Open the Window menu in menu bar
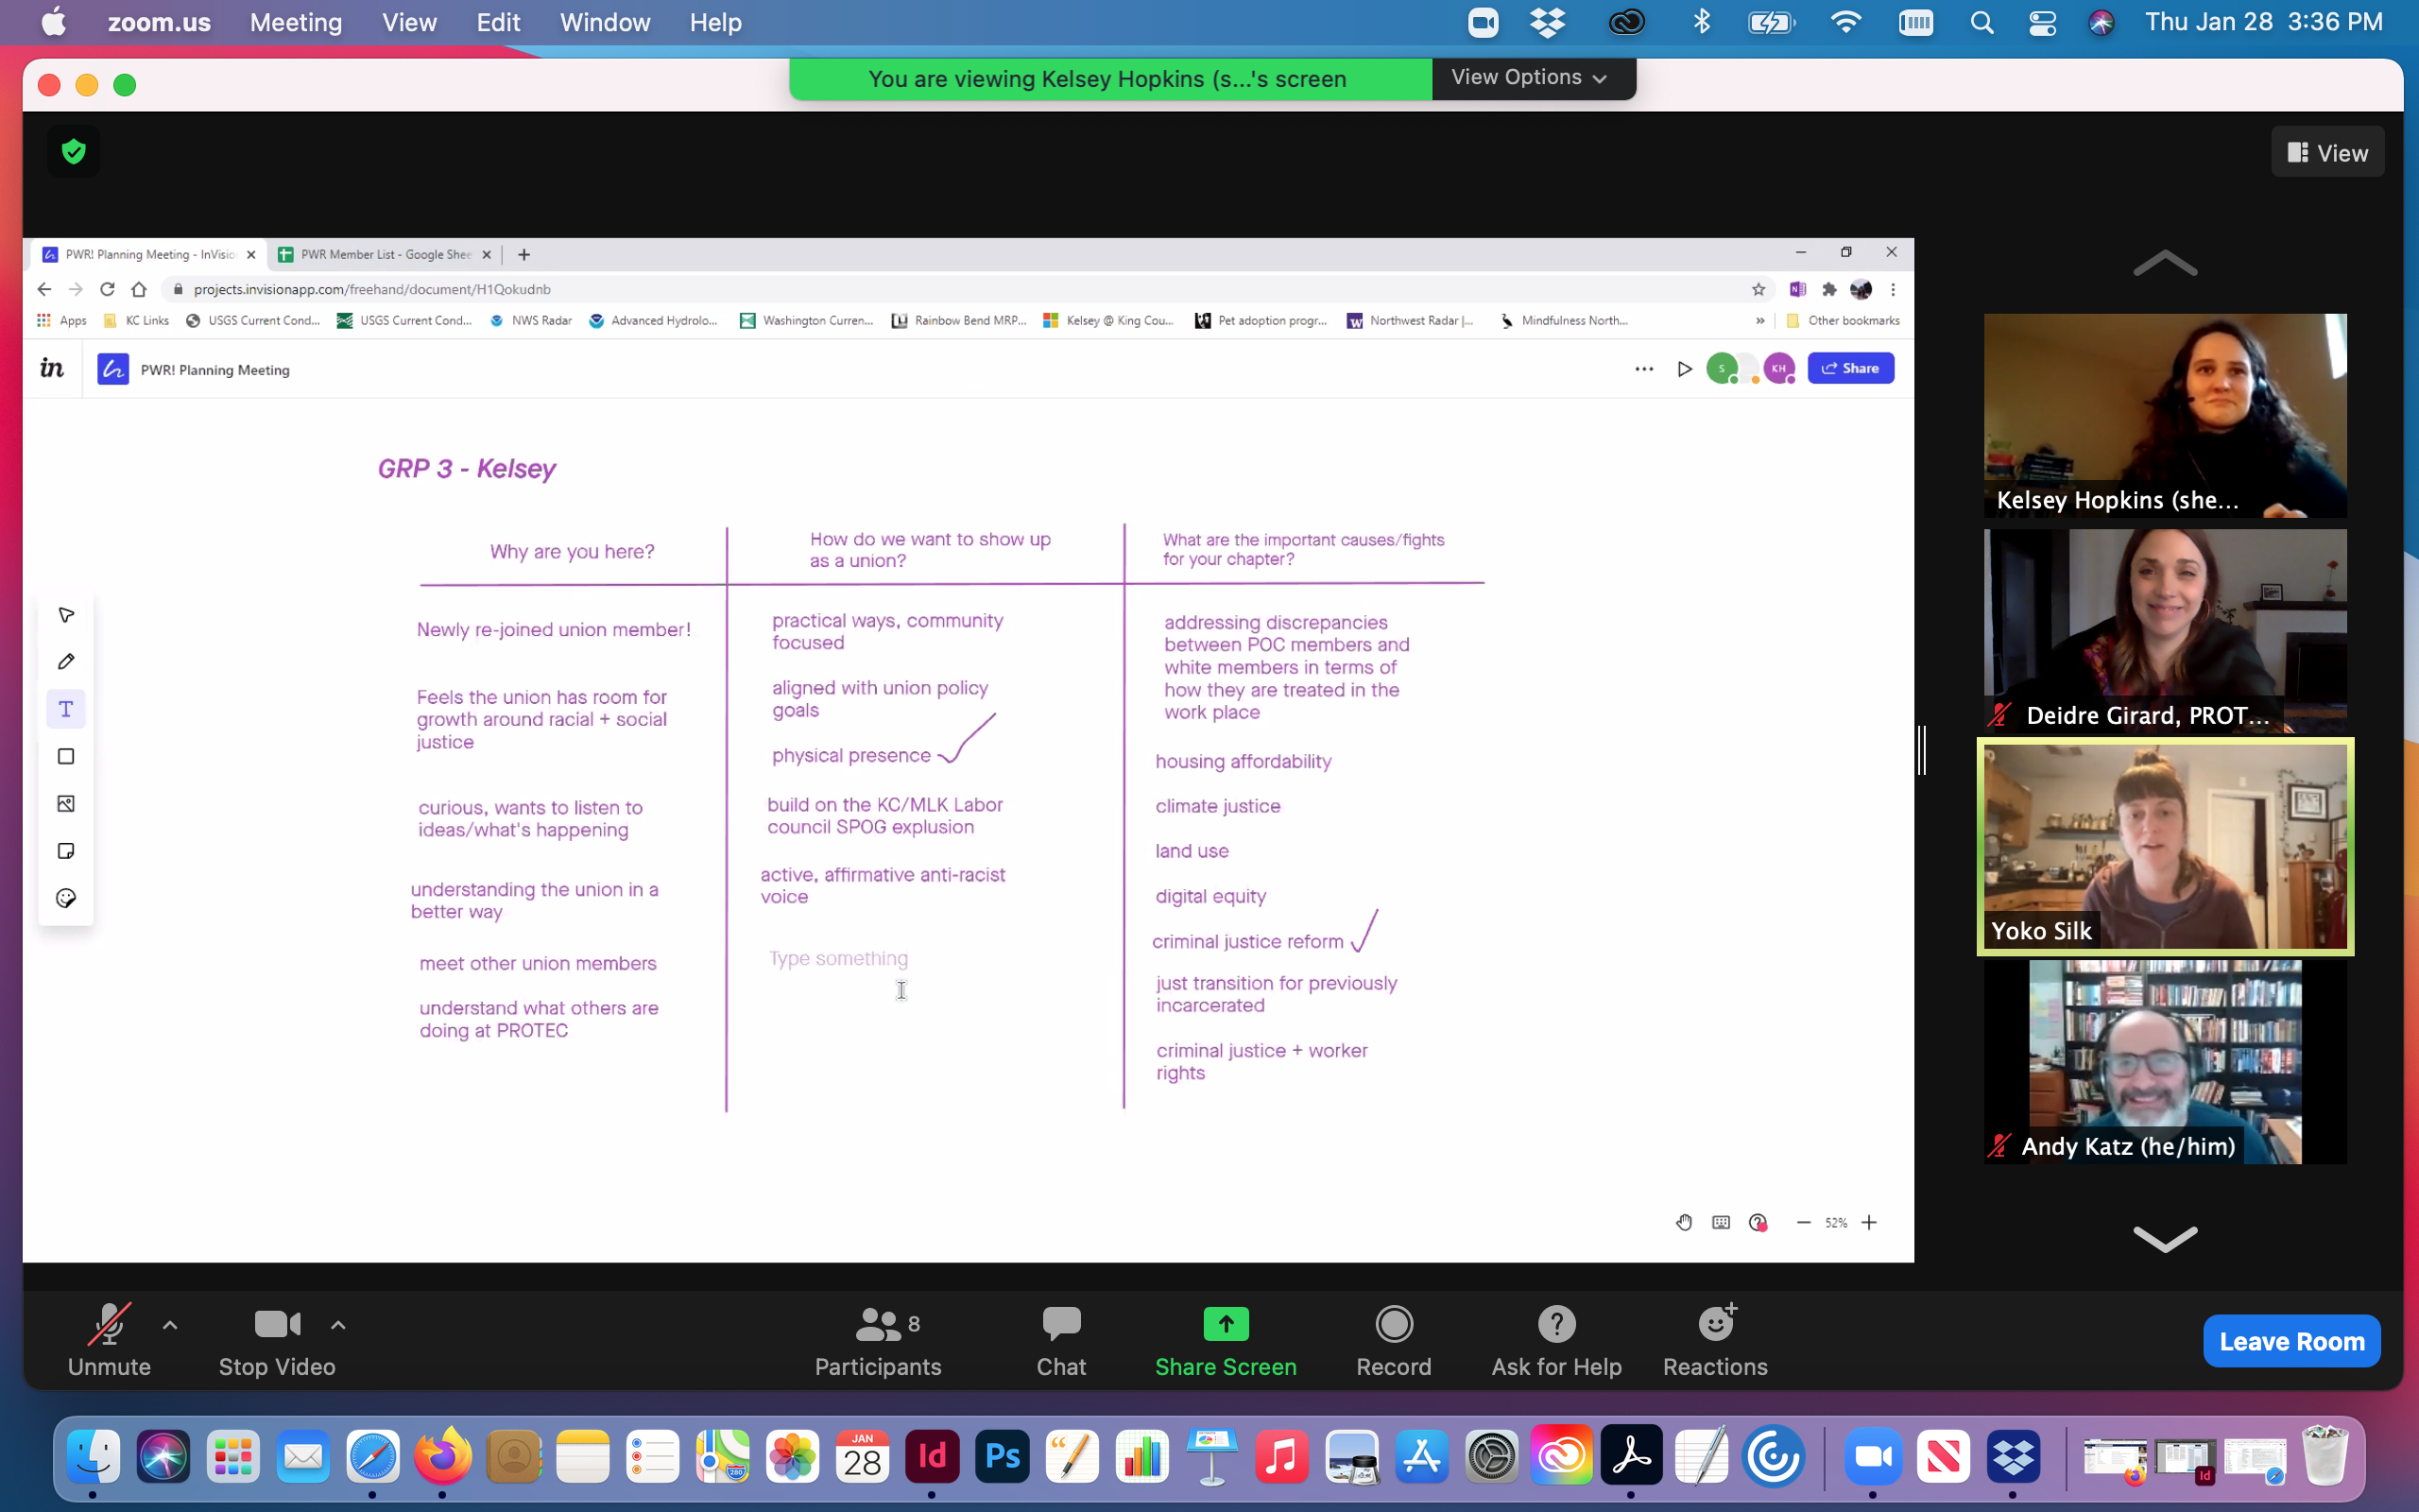This screenshot has height=1512, width=2419. point(604,22)
